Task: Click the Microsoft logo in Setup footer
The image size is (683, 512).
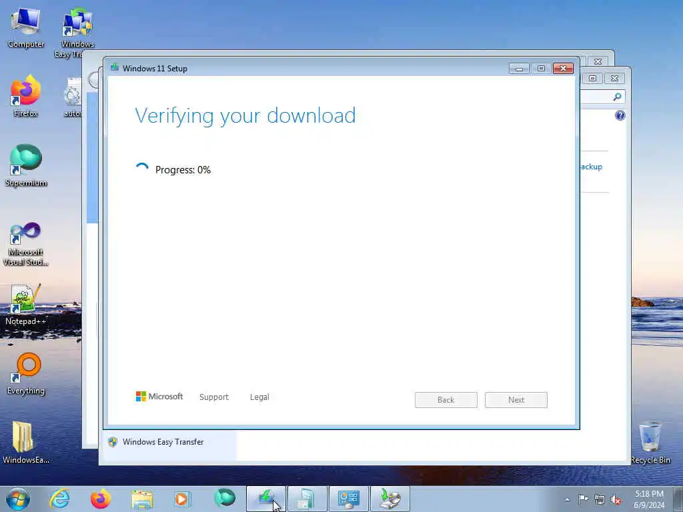Action: pos(159,396)
